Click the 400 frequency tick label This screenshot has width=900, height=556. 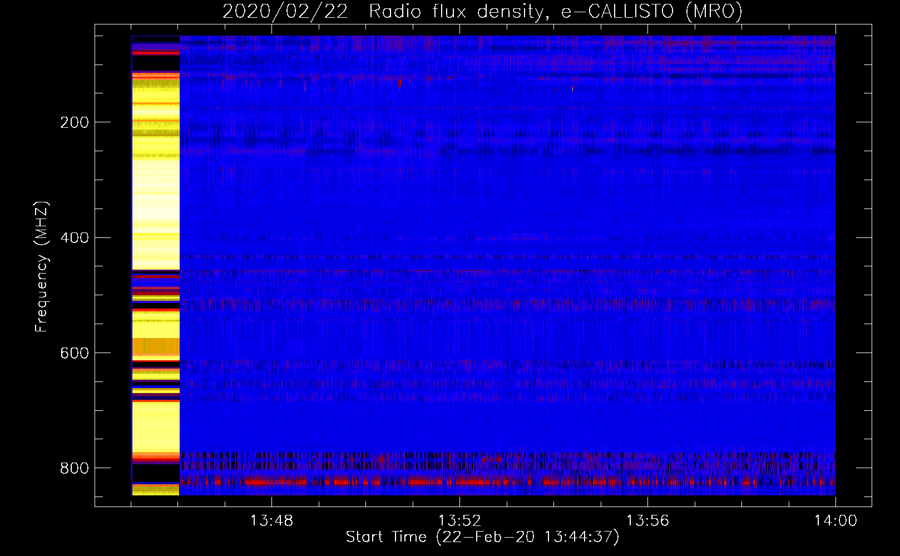[75, 238]
